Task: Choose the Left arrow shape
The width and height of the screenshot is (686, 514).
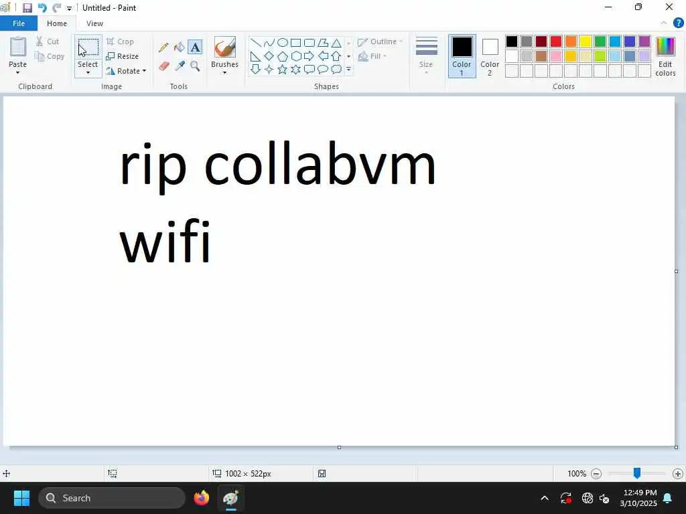Action: coord(323,56)
